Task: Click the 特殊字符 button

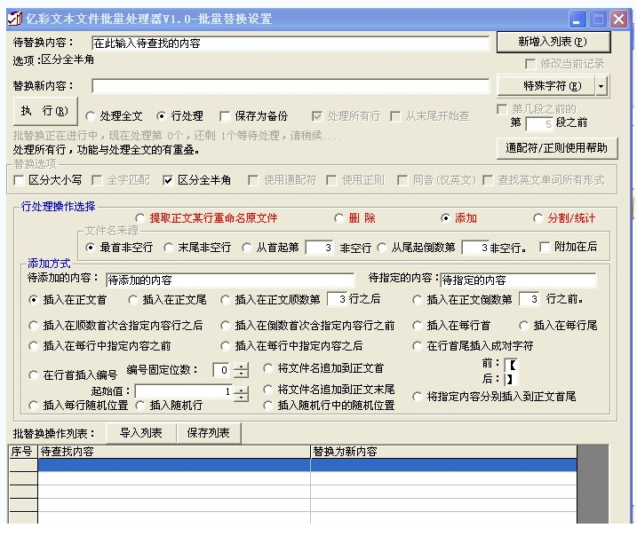Action: (x=546, y=86)
